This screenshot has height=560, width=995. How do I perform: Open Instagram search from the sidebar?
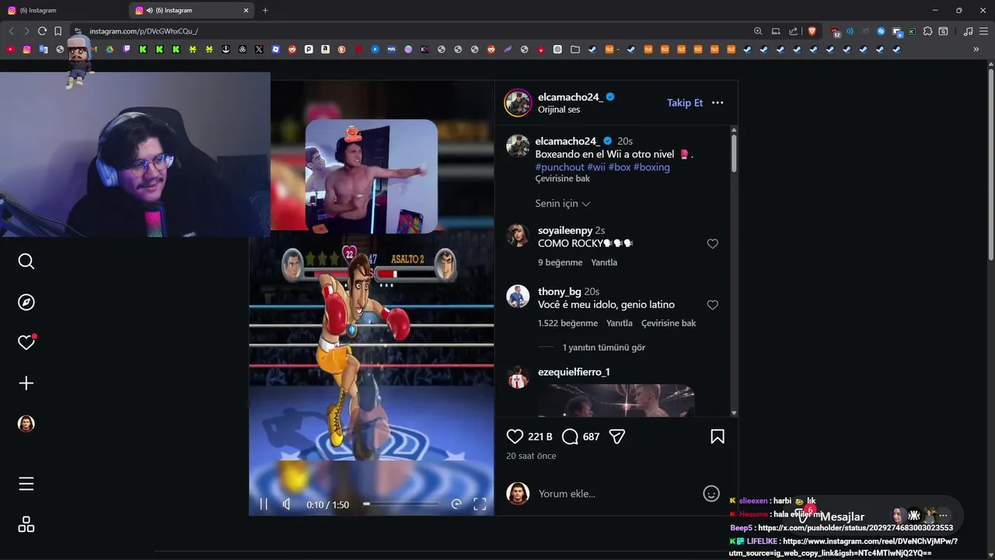[x=26, y=261]
